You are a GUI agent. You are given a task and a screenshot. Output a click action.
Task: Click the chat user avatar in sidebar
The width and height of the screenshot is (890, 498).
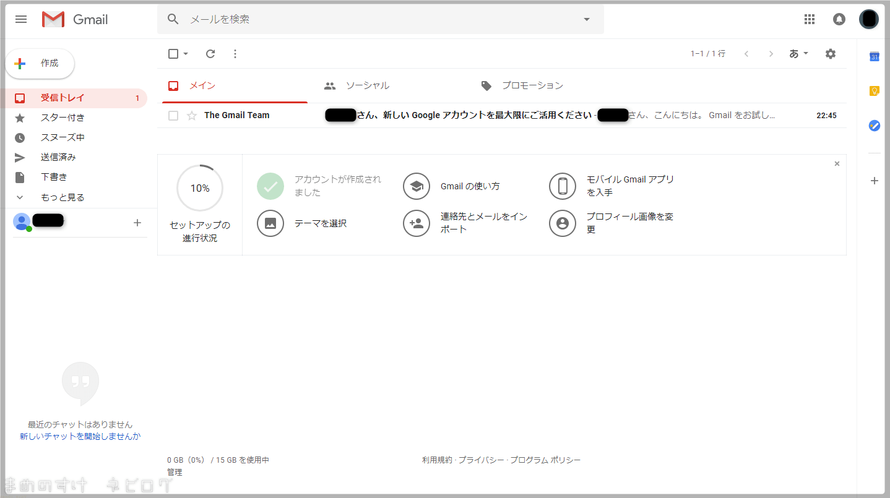[22, 221]
